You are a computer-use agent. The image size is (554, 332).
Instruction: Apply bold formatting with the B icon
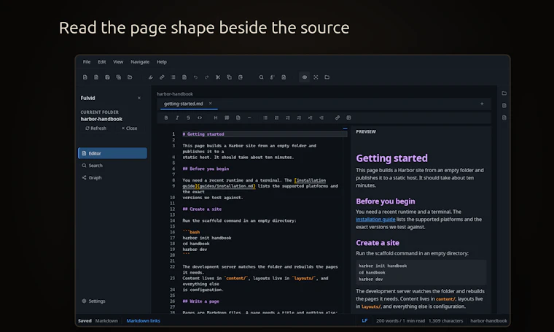[x=166, y=117]
